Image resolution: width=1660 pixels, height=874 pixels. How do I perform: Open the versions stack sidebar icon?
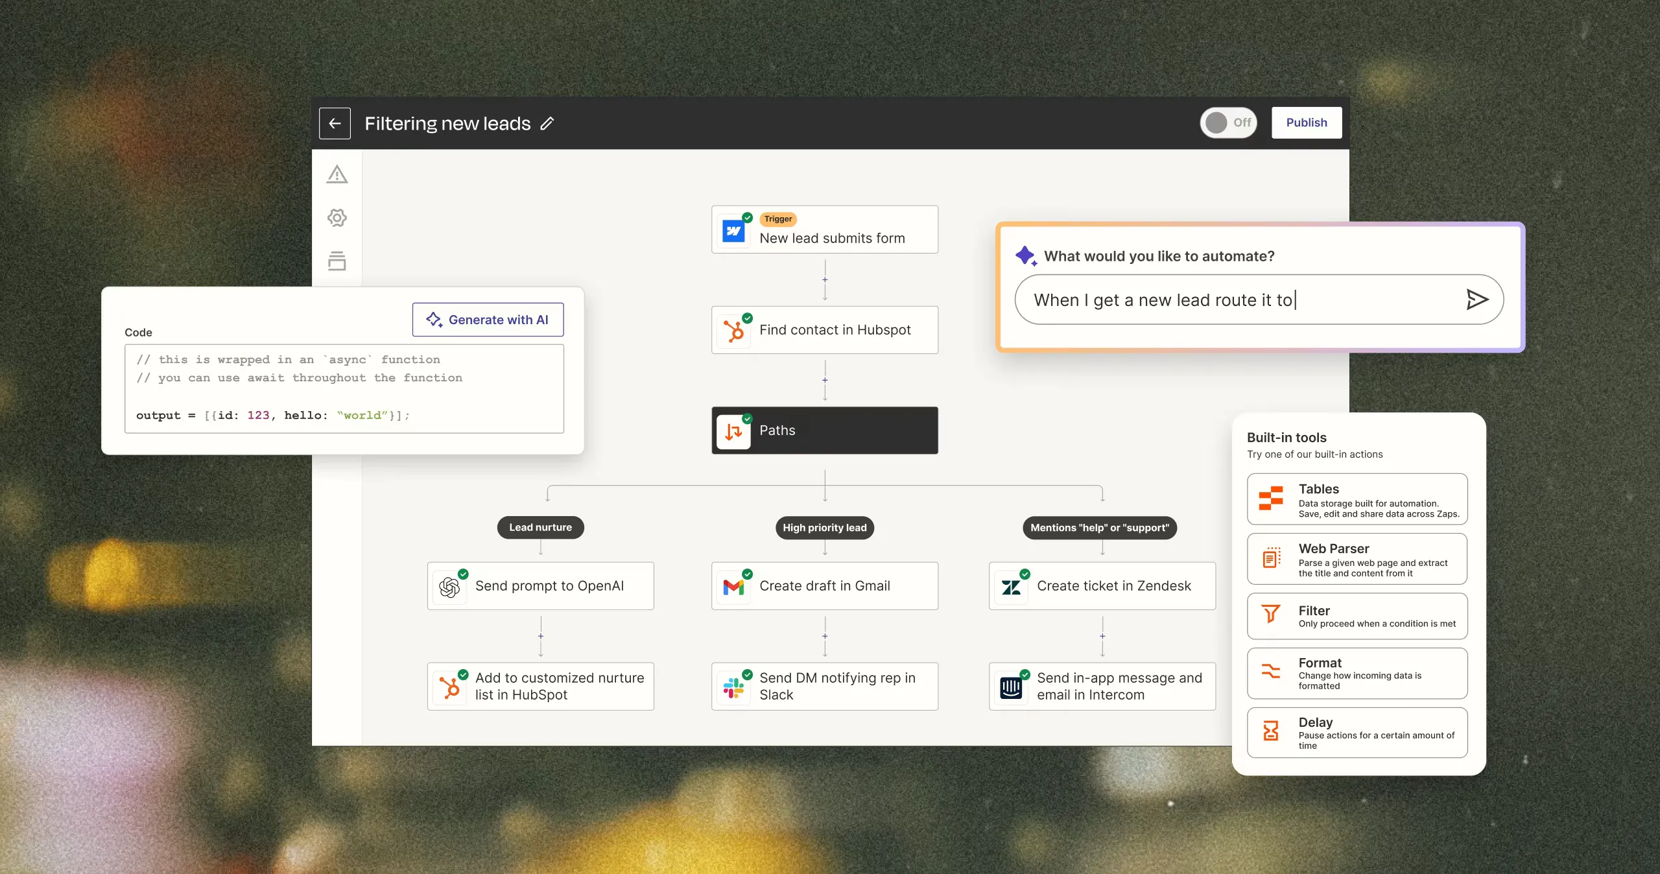coord(337,261)
